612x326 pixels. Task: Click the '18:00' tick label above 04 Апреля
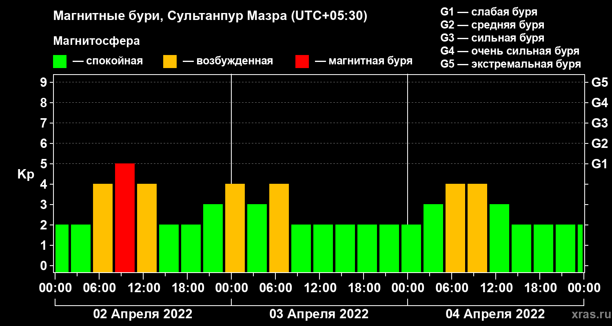point(540,288)
